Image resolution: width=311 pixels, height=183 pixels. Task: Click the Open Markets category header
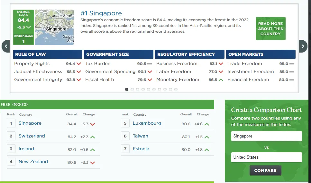pyautogui.click(x=261, y=54)
